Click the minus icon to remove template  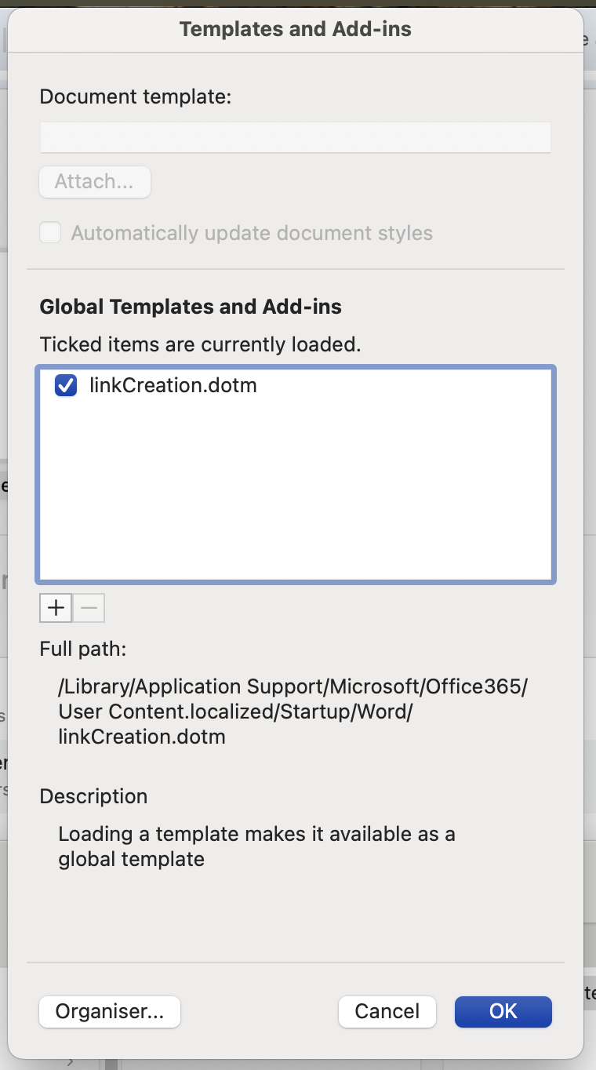(x=89, y=608)
